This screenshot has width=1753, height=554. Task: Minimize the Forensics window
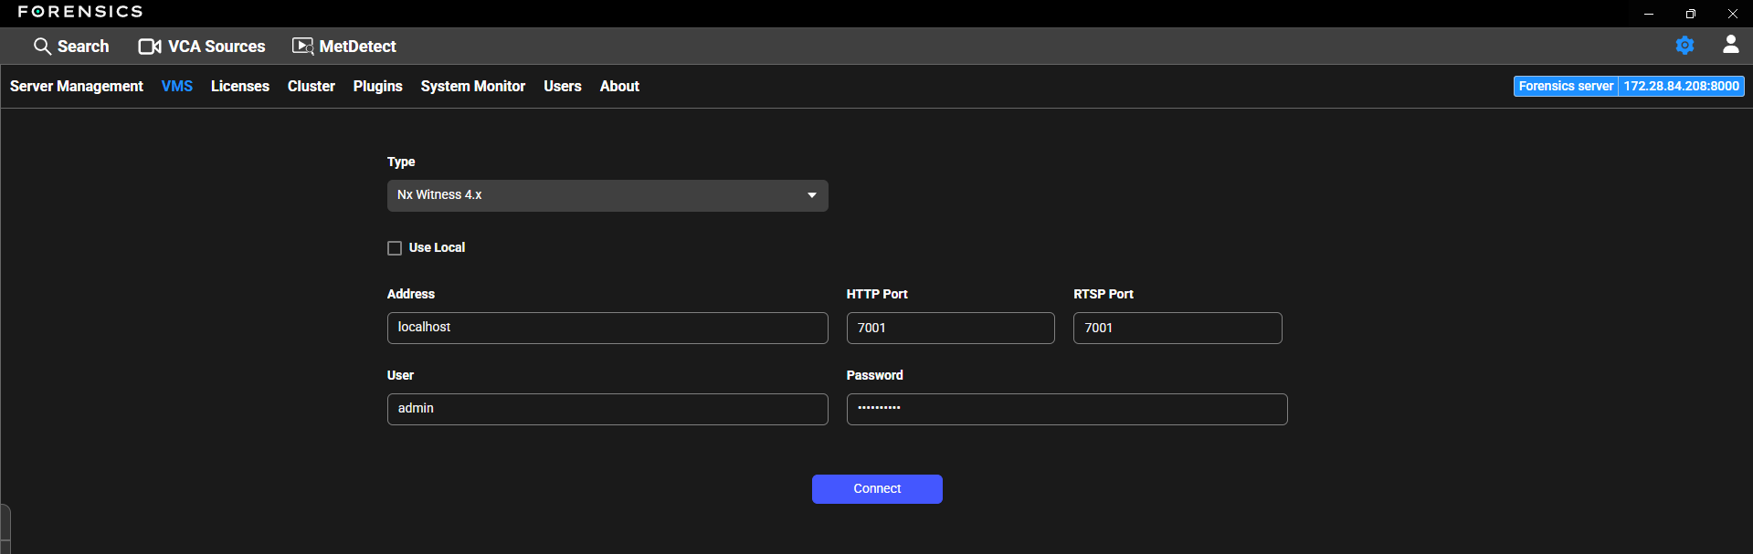coord(1648,14)
